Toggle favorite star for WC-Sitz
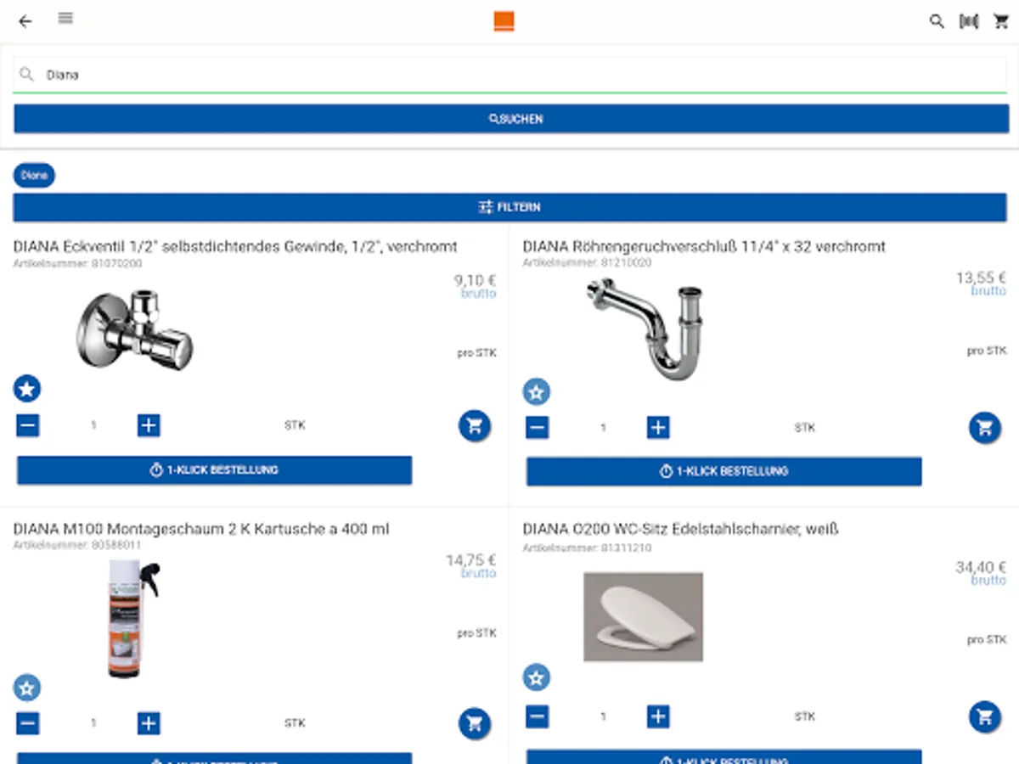Viewport: 1019px width, 764px height. click(537, 677)
